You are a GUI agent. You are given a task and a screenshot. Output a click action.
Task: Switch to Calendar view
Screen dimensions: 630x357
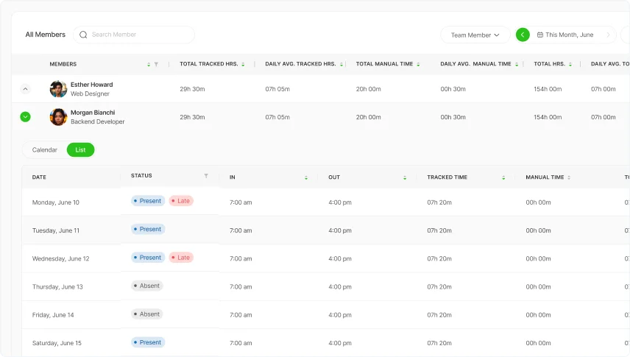[x=45, y=150]
